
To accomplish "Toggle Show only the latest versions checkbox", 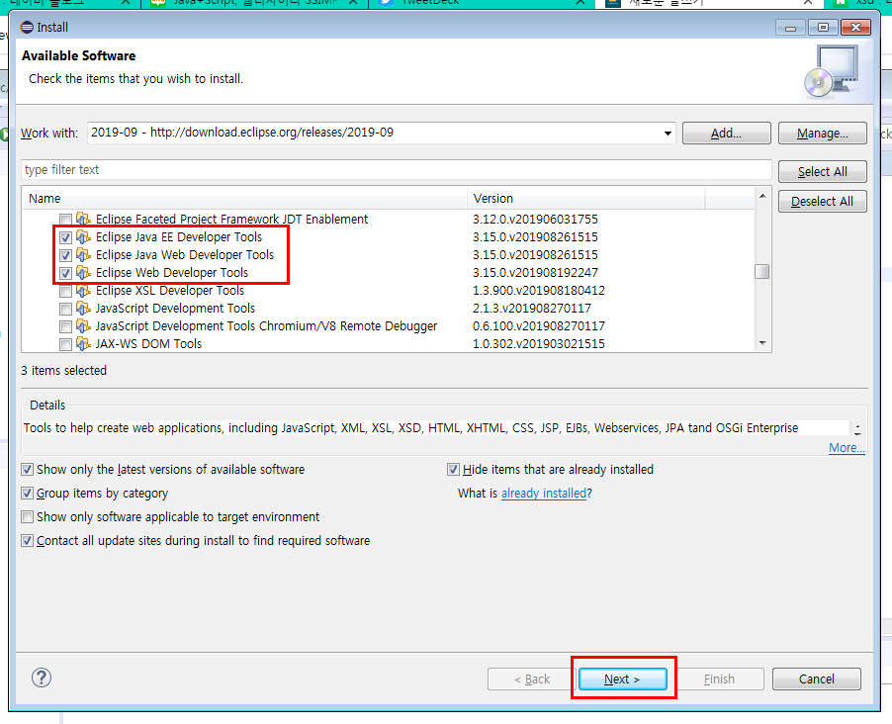I will [x=27, y=470].
